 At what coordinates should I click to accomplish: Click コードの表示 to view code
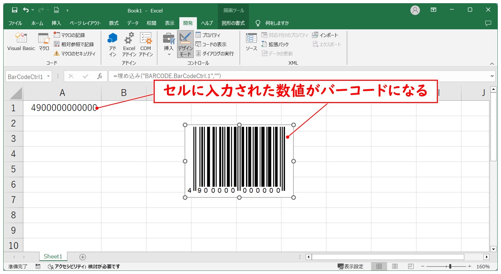pyautogui.click(x=211, y=44)
